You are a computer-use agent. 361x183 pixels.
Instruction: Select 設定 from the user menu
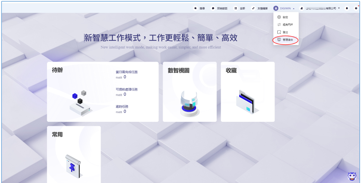coord(285,17)
